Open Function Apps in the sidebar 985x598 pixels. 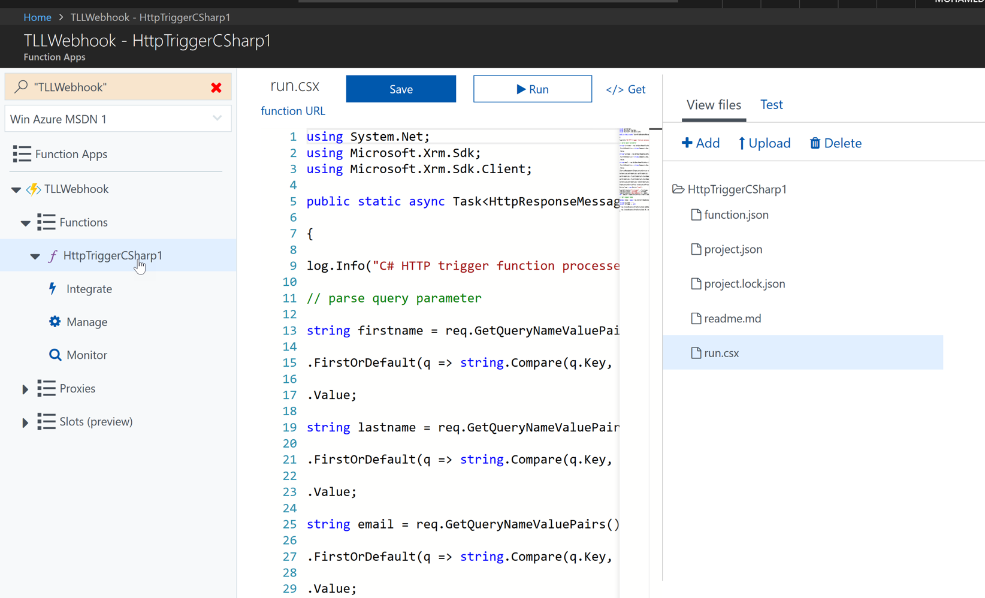tap(71, 154)
